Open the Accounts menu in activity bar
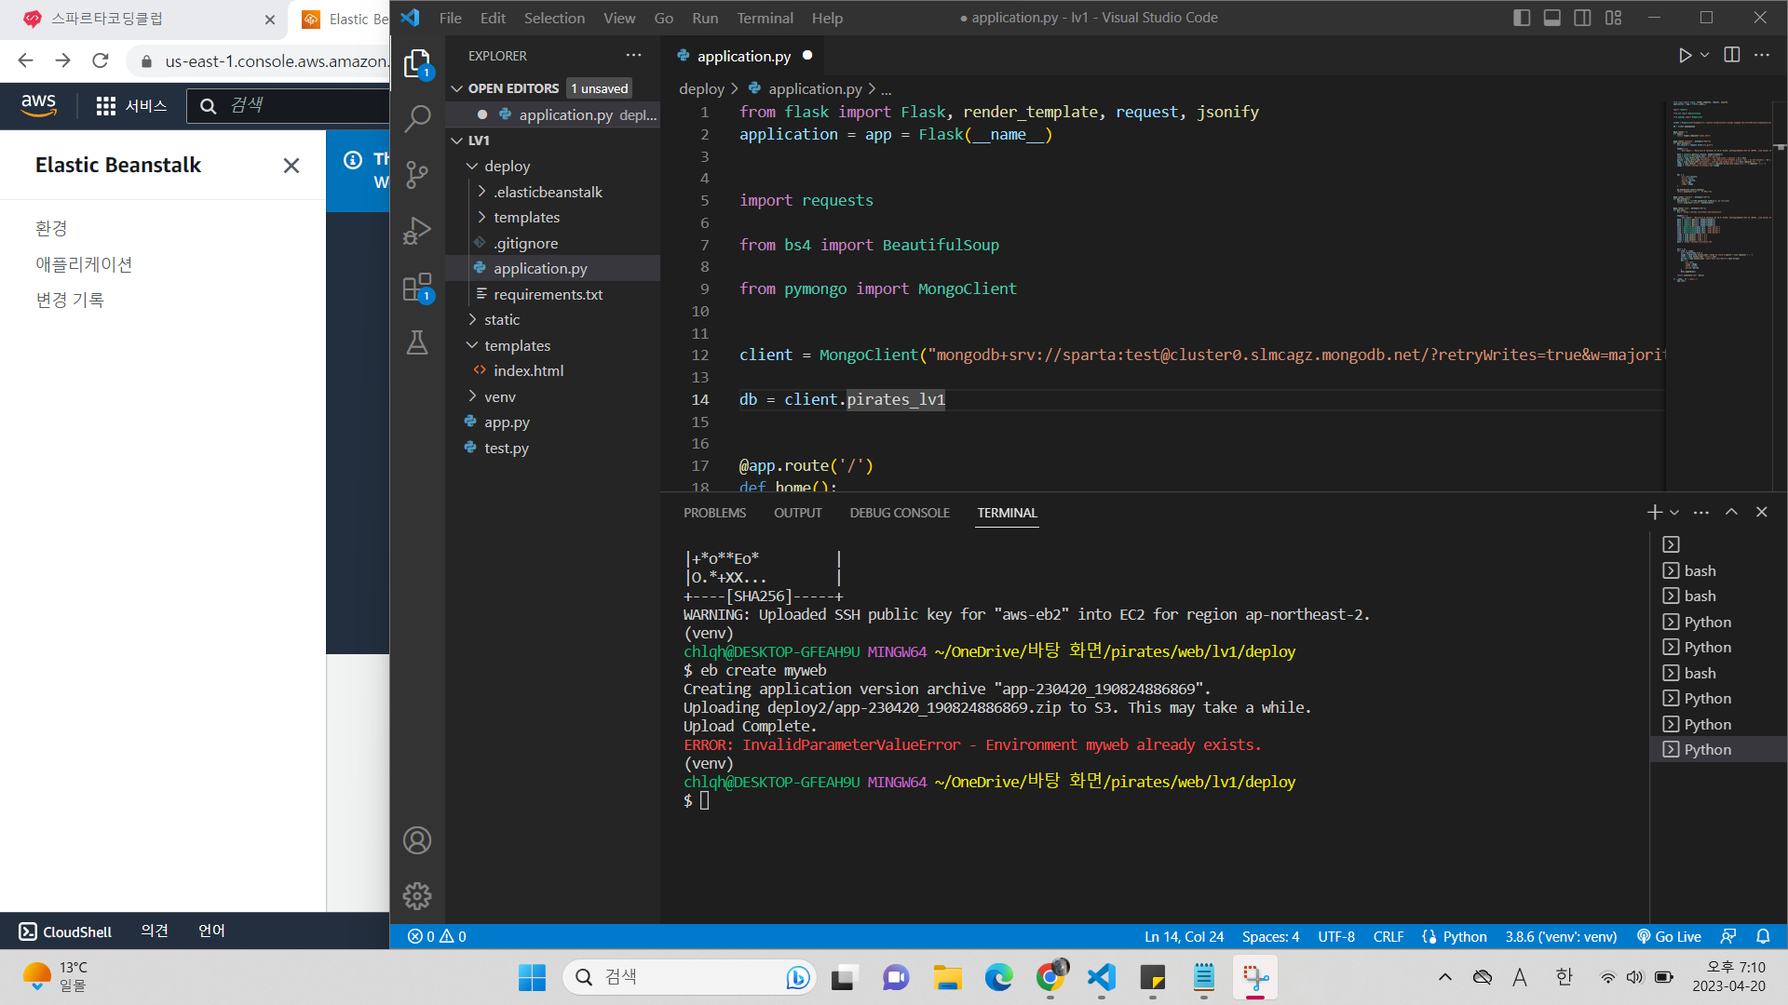1788x1005 pixels. click(x=417, y=840)
